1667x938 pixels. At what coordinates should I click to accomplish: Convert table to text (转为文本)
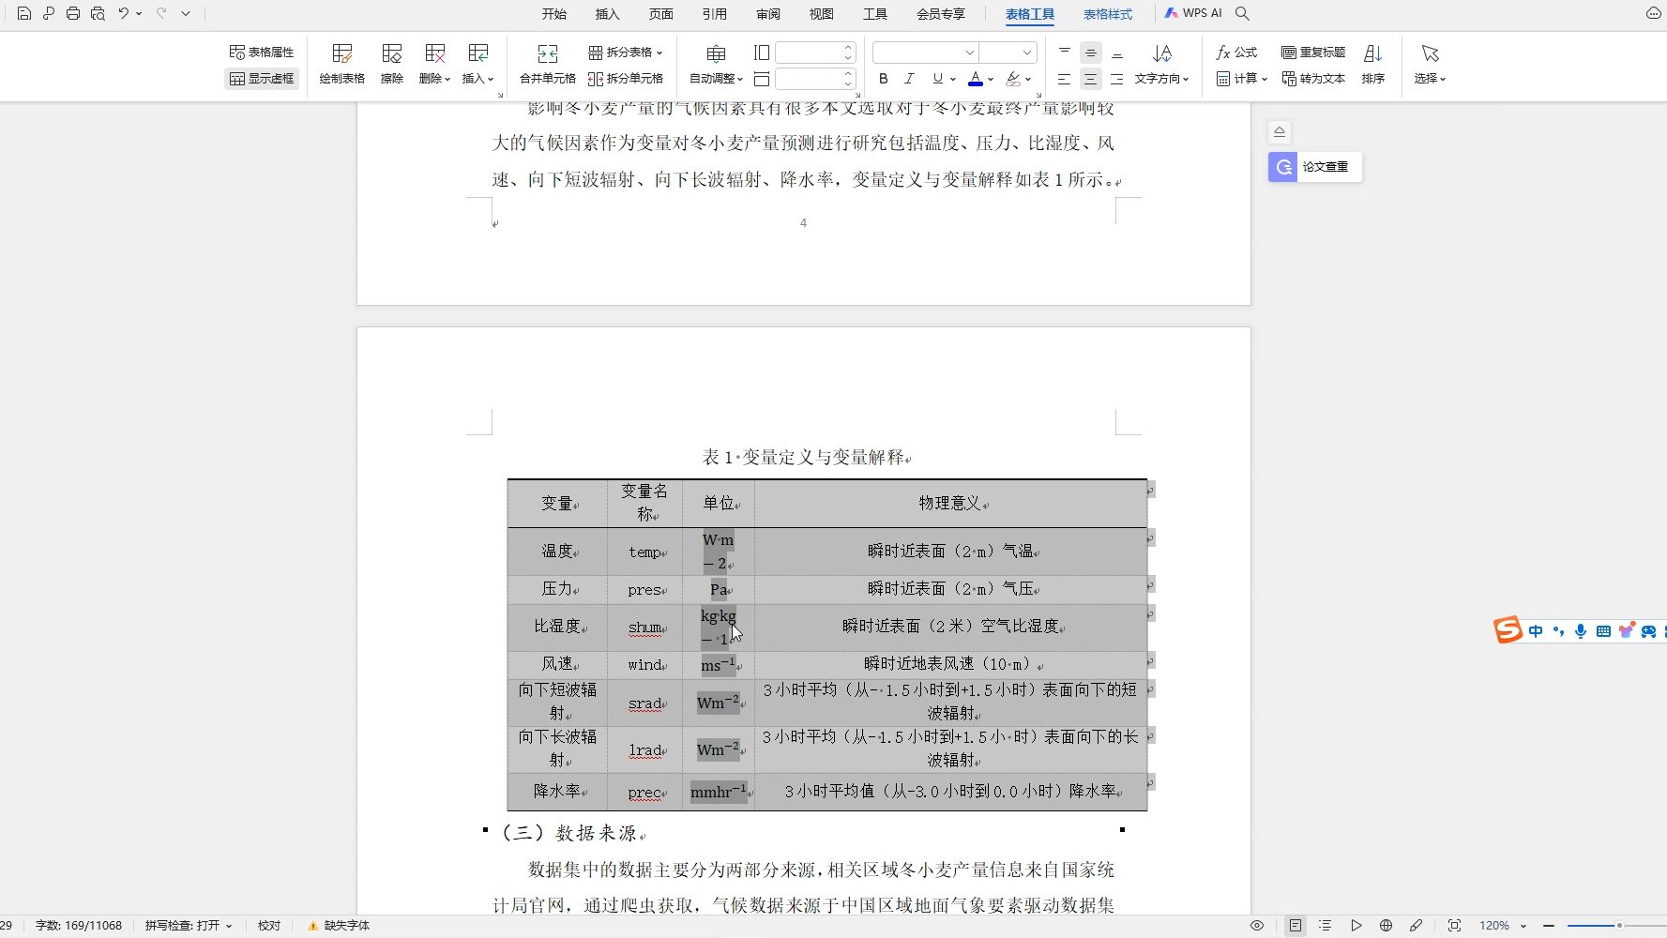[x=1313, y=79]
